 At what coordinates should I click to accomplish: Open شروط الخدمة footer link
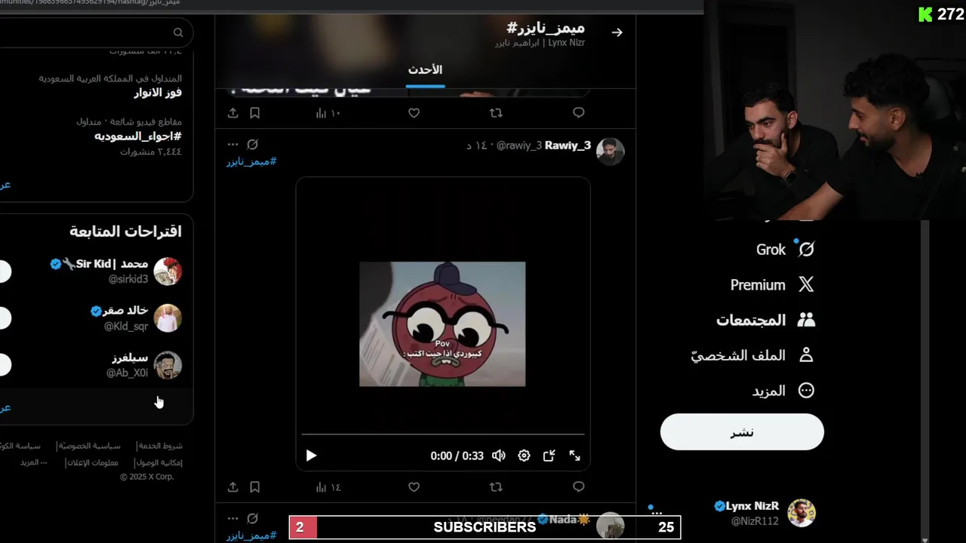tap(159, 446)
